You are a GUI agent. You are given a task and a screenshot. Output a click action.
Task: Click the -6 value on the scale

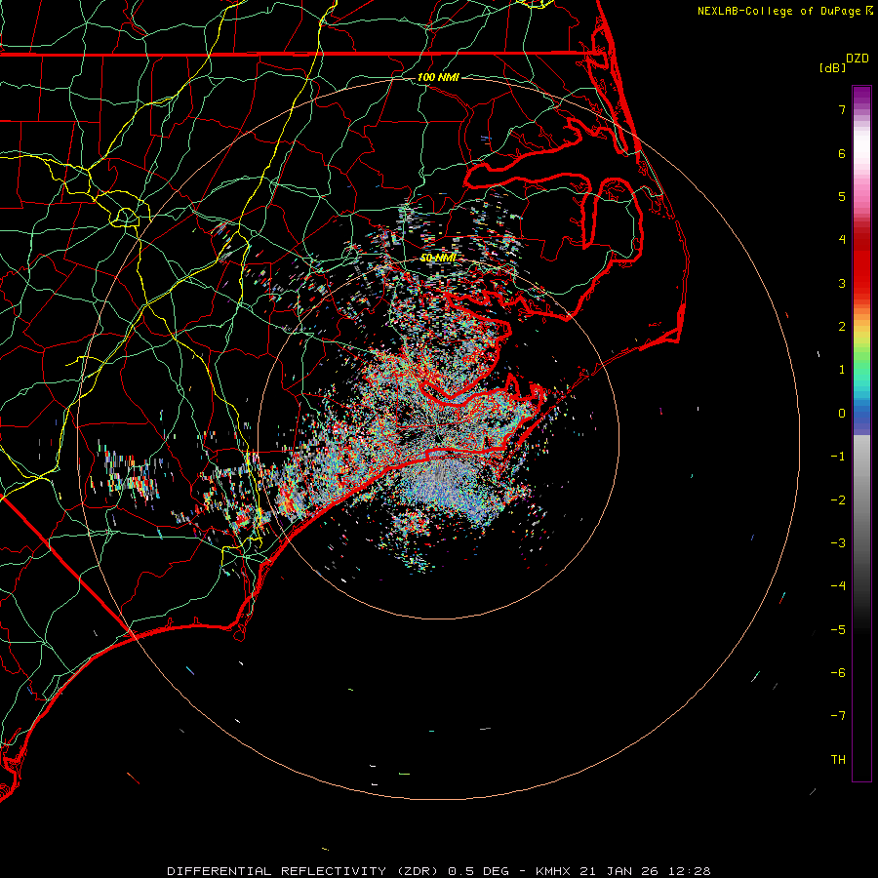coord(838,673)
